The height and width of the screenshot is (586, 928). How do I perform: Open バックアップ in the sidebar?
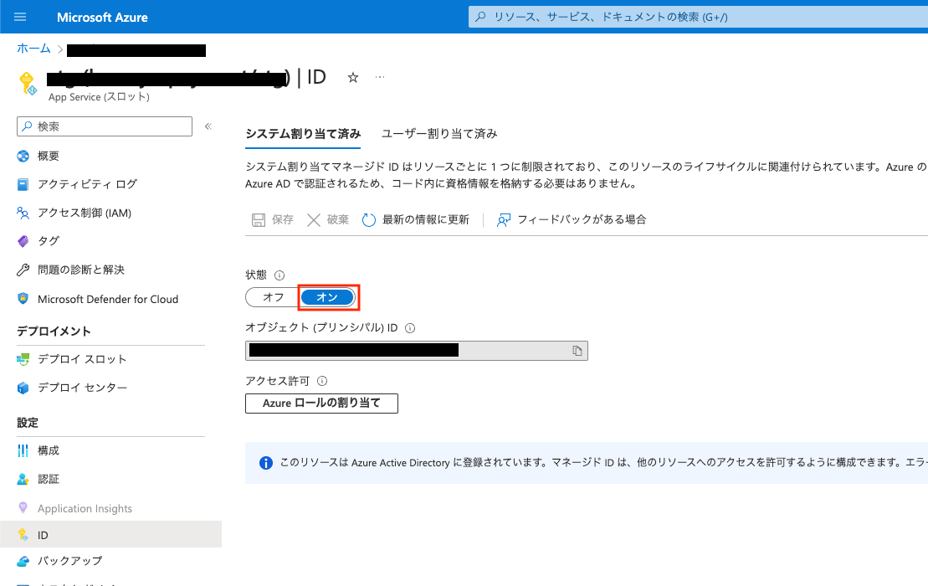click(x=69, y=561)
